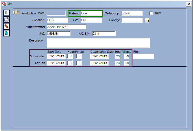Click the Description label
The height and width of the screenshot is (131, 193).
[37, 40]
